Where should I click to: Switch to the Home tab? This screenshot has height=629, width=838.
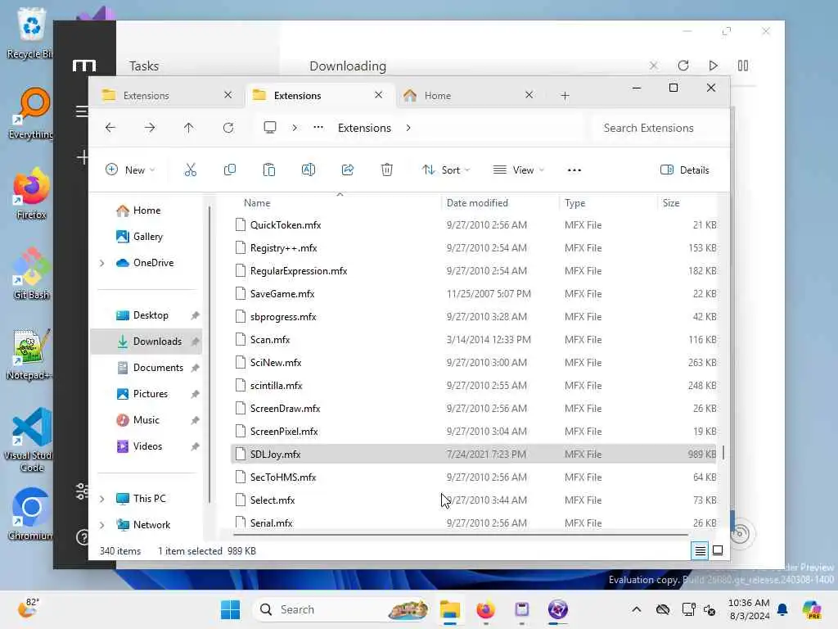click(x=454, y=95)
